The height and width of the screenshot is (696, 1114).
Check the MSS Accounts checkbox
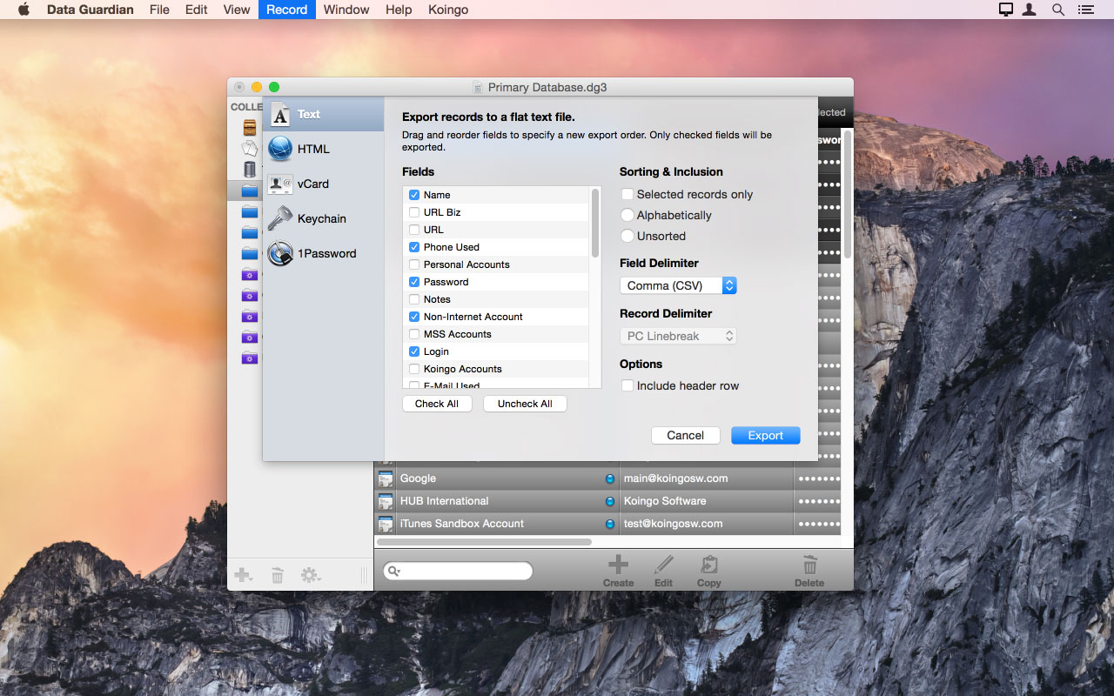414,334
